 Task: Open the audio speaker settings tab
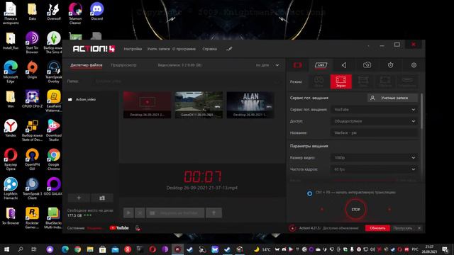click(343, 65)
